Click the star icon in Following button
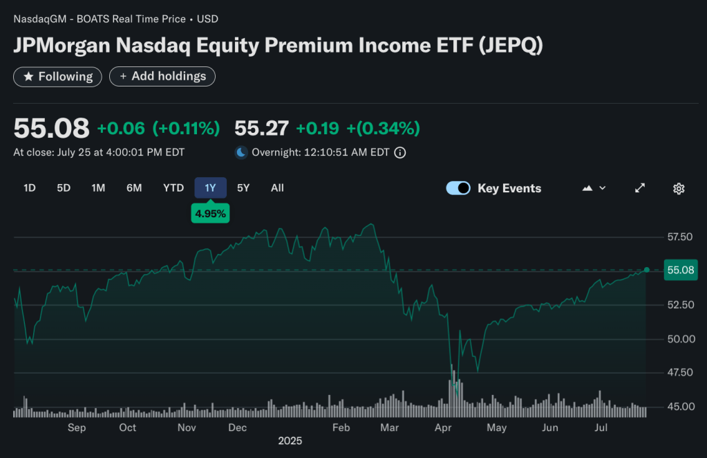This screenshot has height=458, width=707. click(x=27, y=76)
